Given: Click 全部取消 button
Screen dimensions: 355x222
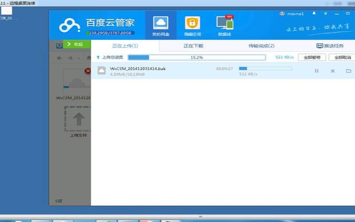Looking at the screenshot, I should [342, 57].
